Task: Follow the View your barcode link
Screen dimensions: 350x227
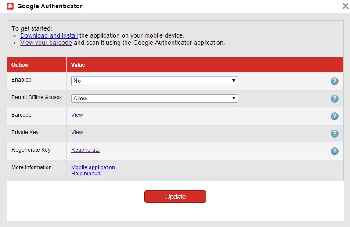Action: point(46,43)
